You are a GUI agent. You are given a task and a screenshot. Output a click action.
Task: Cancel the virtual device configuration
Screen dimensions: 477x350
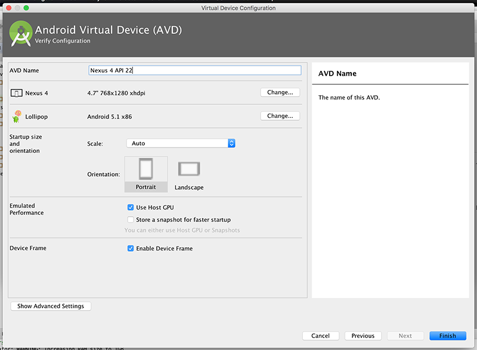coord(320,335)
